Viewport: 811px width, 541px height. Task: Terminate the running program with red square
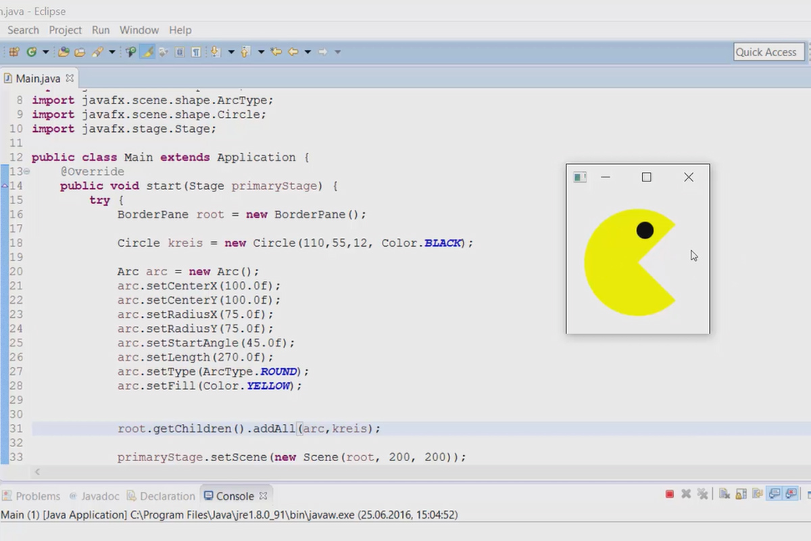point(670,494)
